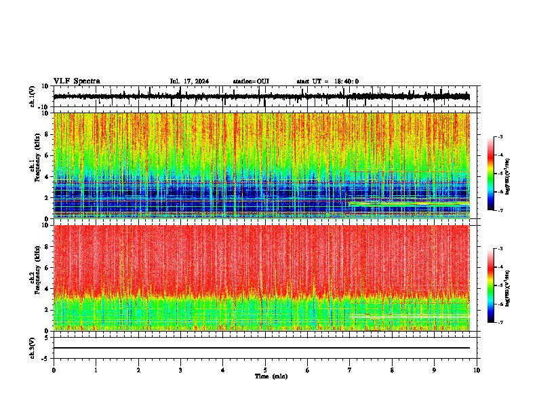Click the "-7" label on ch.2 color scale
This screenshot has height=415, width=537.
tap(500, 322)
